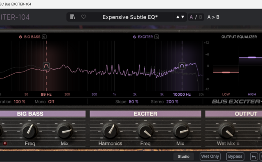Click the Slope 50 % value
Screen dimensions: 262x162
point(133,101)
